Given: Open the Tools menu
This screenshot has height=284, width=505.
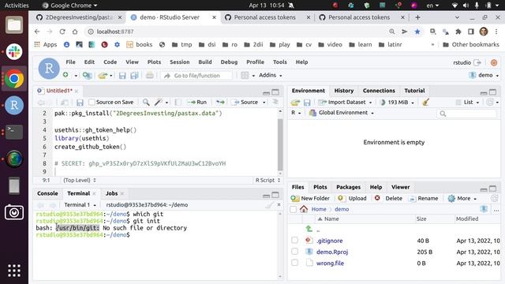Looking at the screenshot, I should (x=280, y=62).
